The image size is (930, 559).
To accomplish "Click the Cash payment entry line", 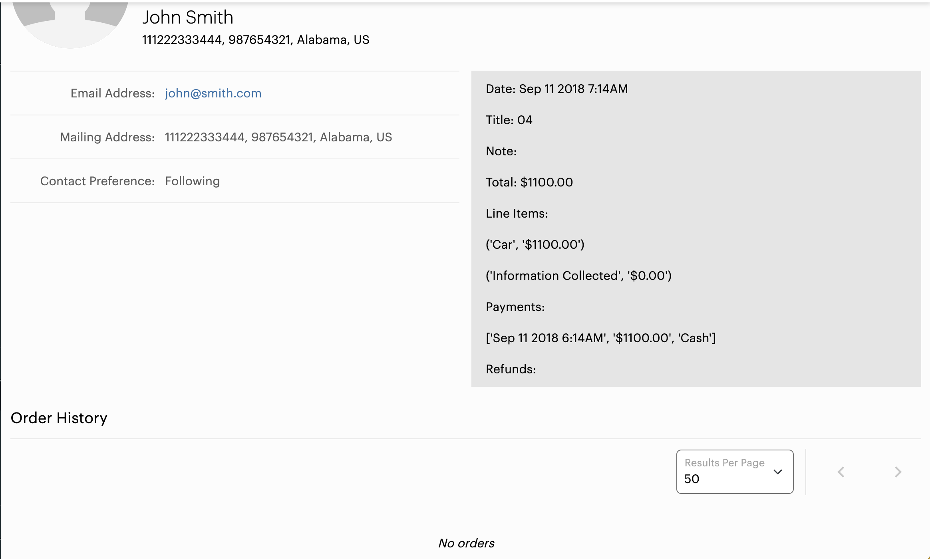I will (601, 338).
